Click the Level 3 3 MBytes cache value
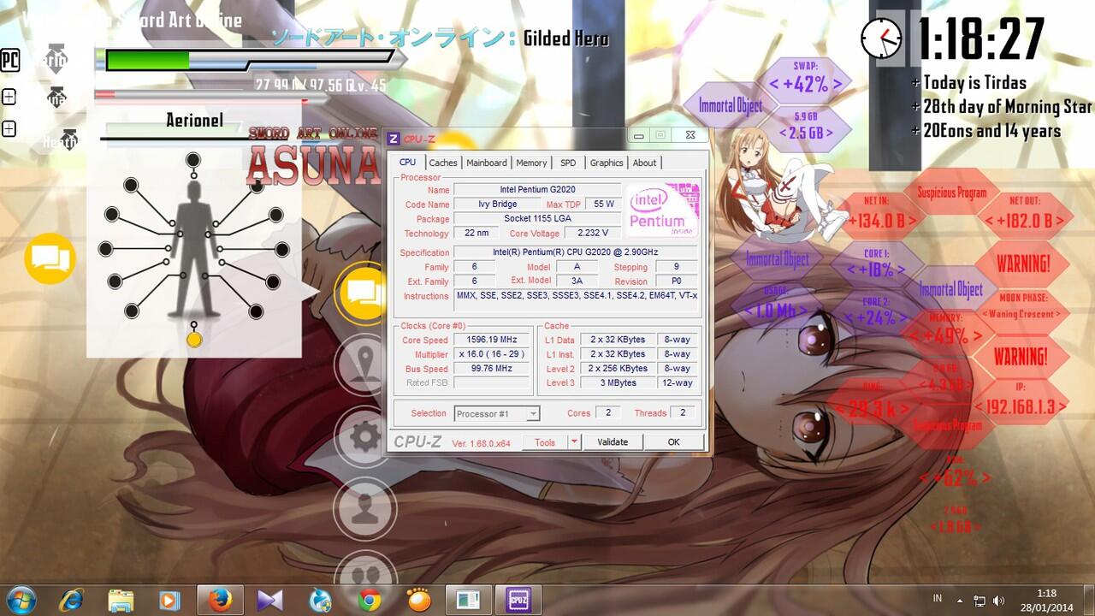Image resolution: width=1095 pixels, height=616 pixels. [618, 382]
